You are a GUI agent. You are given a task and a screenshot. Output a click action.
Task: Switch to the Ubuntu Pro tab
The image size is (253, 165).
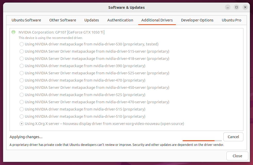tap(231, 20)
